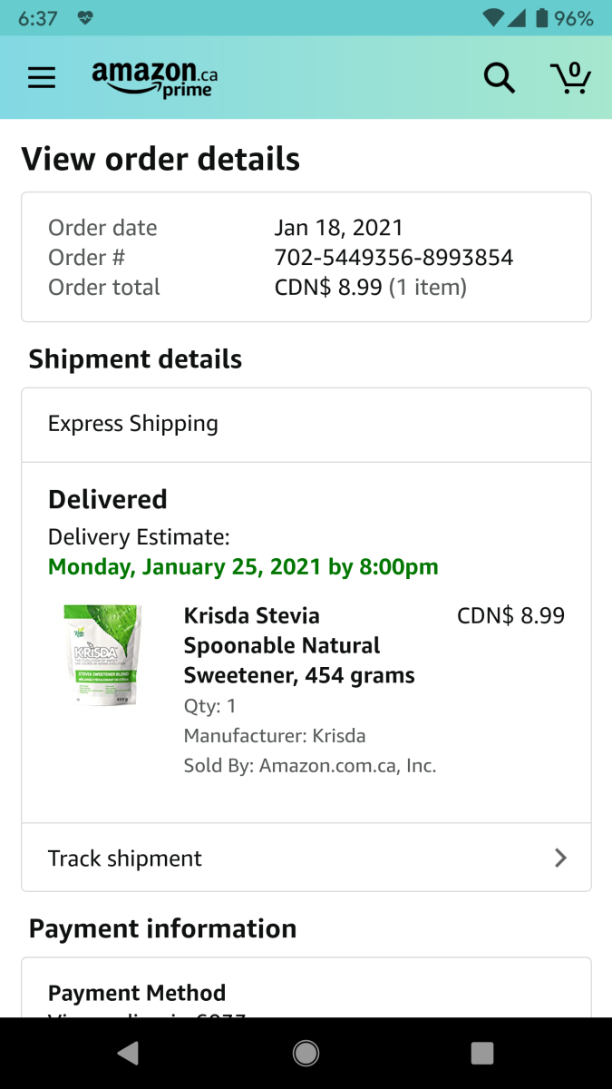Open the search magnifier icon

(x=499, y=78)
